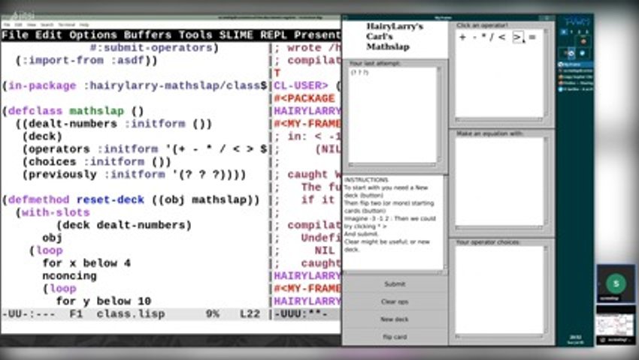Image resolution: width=639 pixels, height=360 pixels.
Task: Click the orange app icon in side panel
Action: pos(583,41)
